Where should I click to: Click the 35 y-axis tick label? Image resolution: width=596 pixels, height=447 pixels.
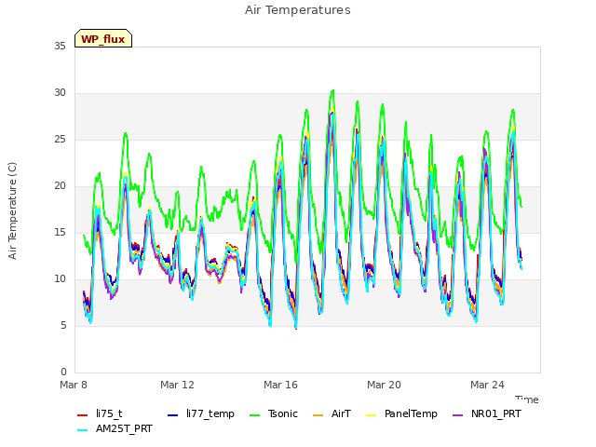click(60, 46)
